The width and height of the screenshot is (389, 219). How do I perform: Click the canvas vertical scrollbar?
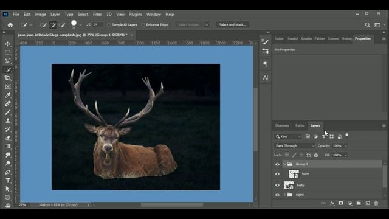255,119
